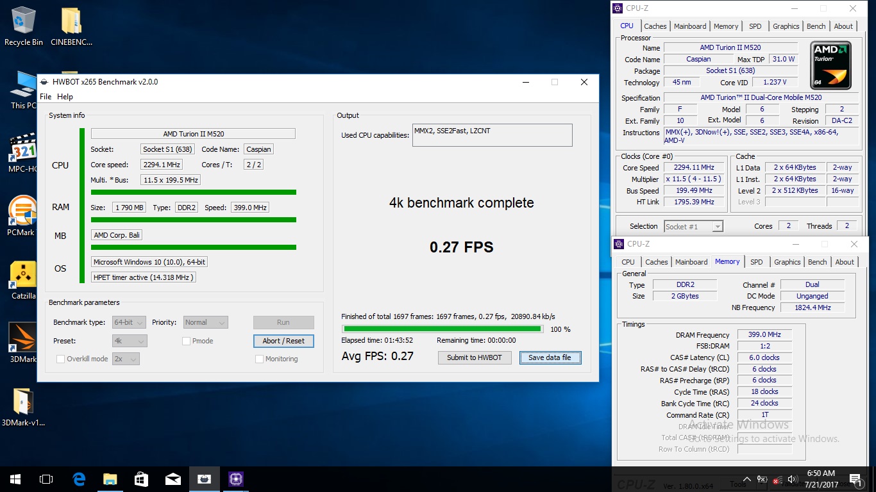Image resolution: width=876 pixels, height=492 pixels.
Task: Open the Help menu in HWBOT x265
Action: click(65, 97)
